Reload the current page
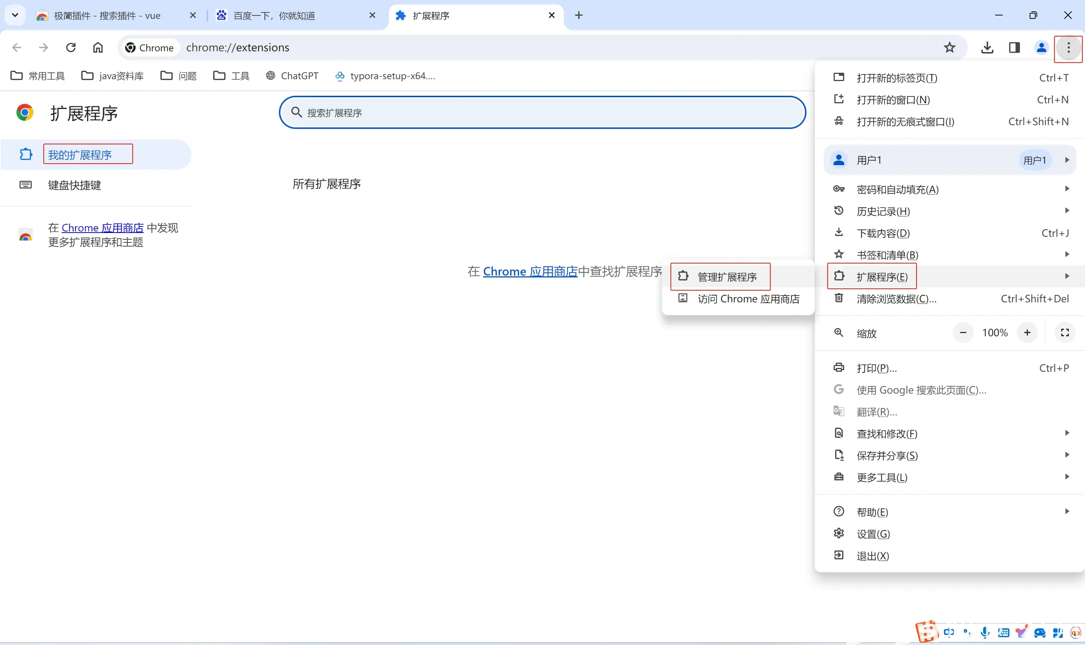This screenshot has height=645, width=1085. (x=71, y=47)
